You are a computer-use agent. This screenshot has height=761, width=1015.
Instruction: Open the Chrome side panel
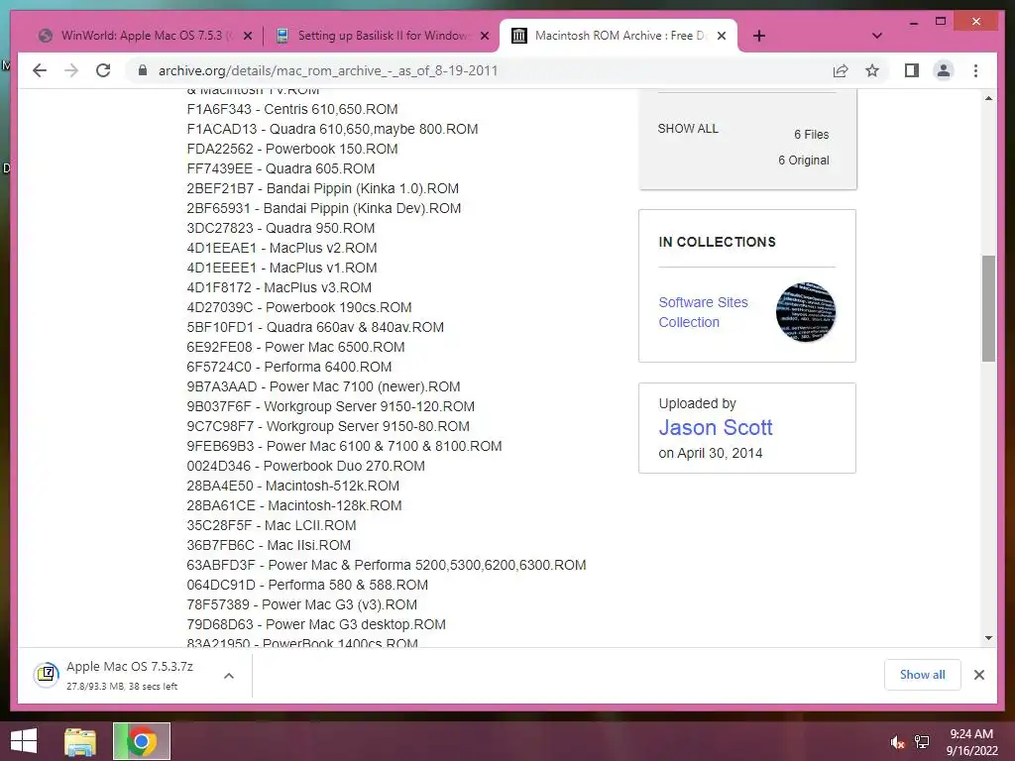pos(912,70)
